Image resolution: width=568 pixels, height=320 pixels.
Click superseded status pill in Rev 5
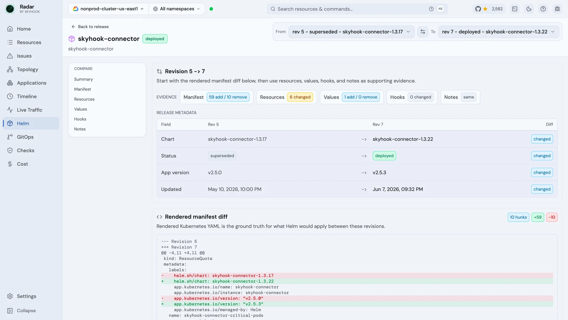click(x=222, y=156)
